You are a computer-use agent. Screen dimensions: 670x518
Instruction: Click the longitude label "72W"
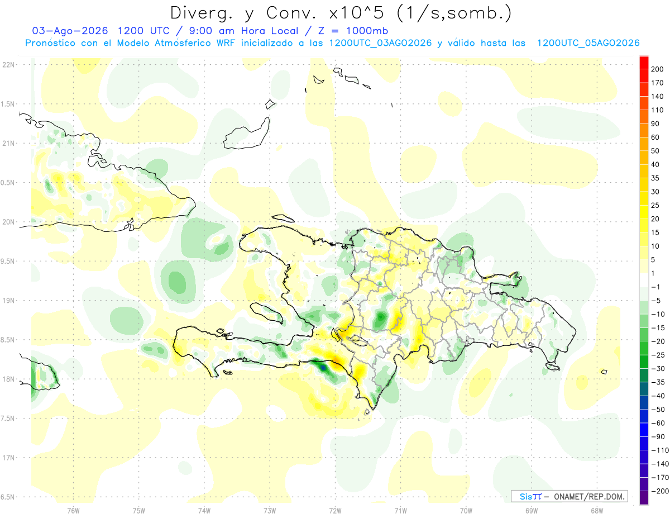coord(335,510)
